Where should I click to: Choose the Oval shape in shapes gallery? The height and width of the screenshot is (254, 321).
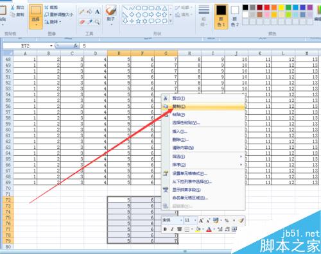coord(139,8)
